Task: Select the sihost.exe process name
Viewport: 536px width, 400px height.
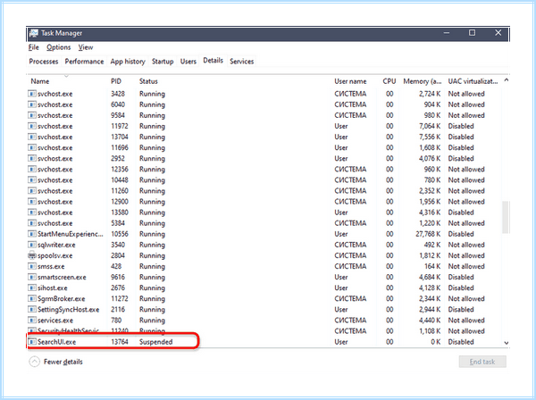Action: click(x=53, y=288)
